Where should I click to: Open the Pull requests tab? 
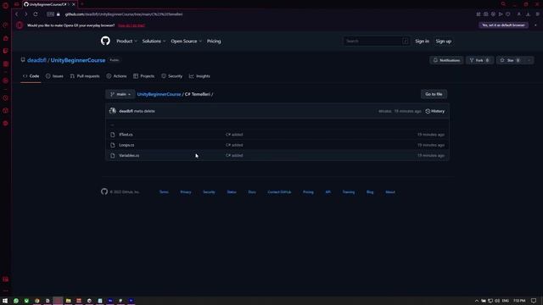(x=85, y=76)
